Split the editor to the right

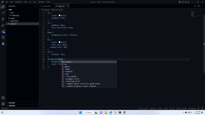click(199, 6)
